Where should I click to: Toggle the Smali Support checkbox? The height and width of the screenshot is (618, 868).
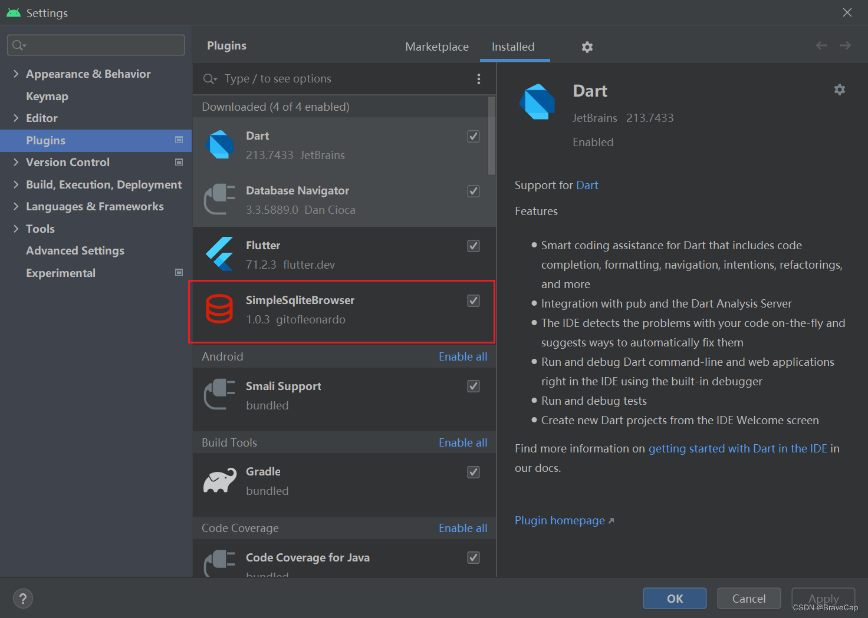[474, 386]
